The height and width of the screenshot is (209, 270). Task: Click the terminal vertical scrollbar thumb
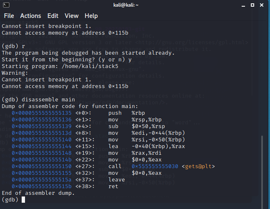coord(262,171)
